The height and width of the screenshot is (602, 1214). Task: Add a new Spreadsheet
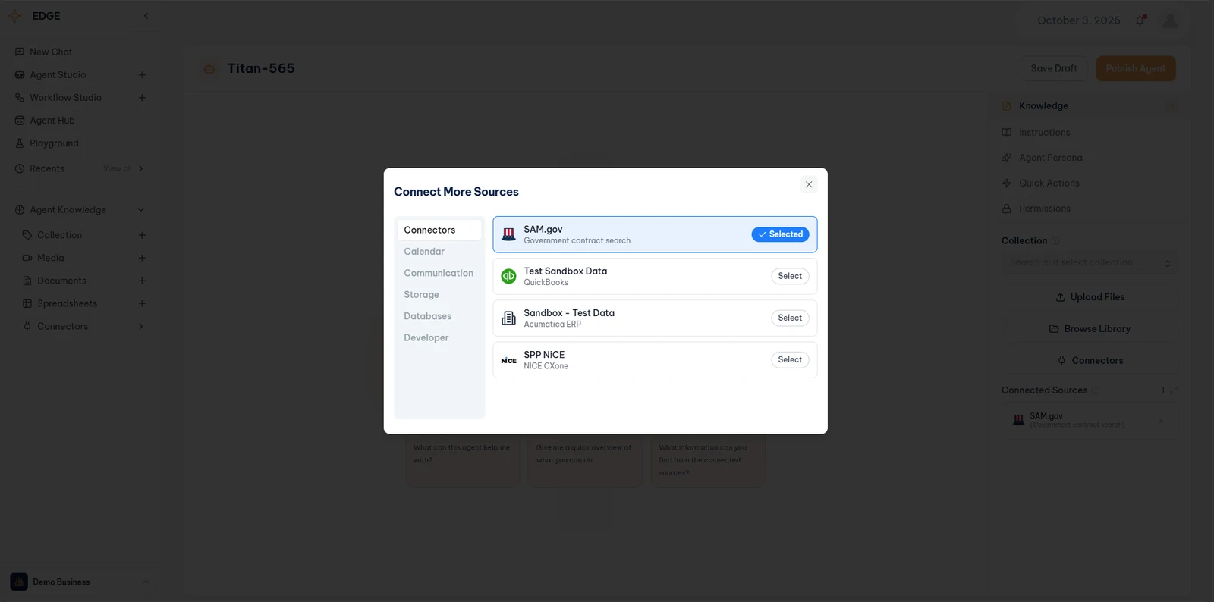[142, 303]
